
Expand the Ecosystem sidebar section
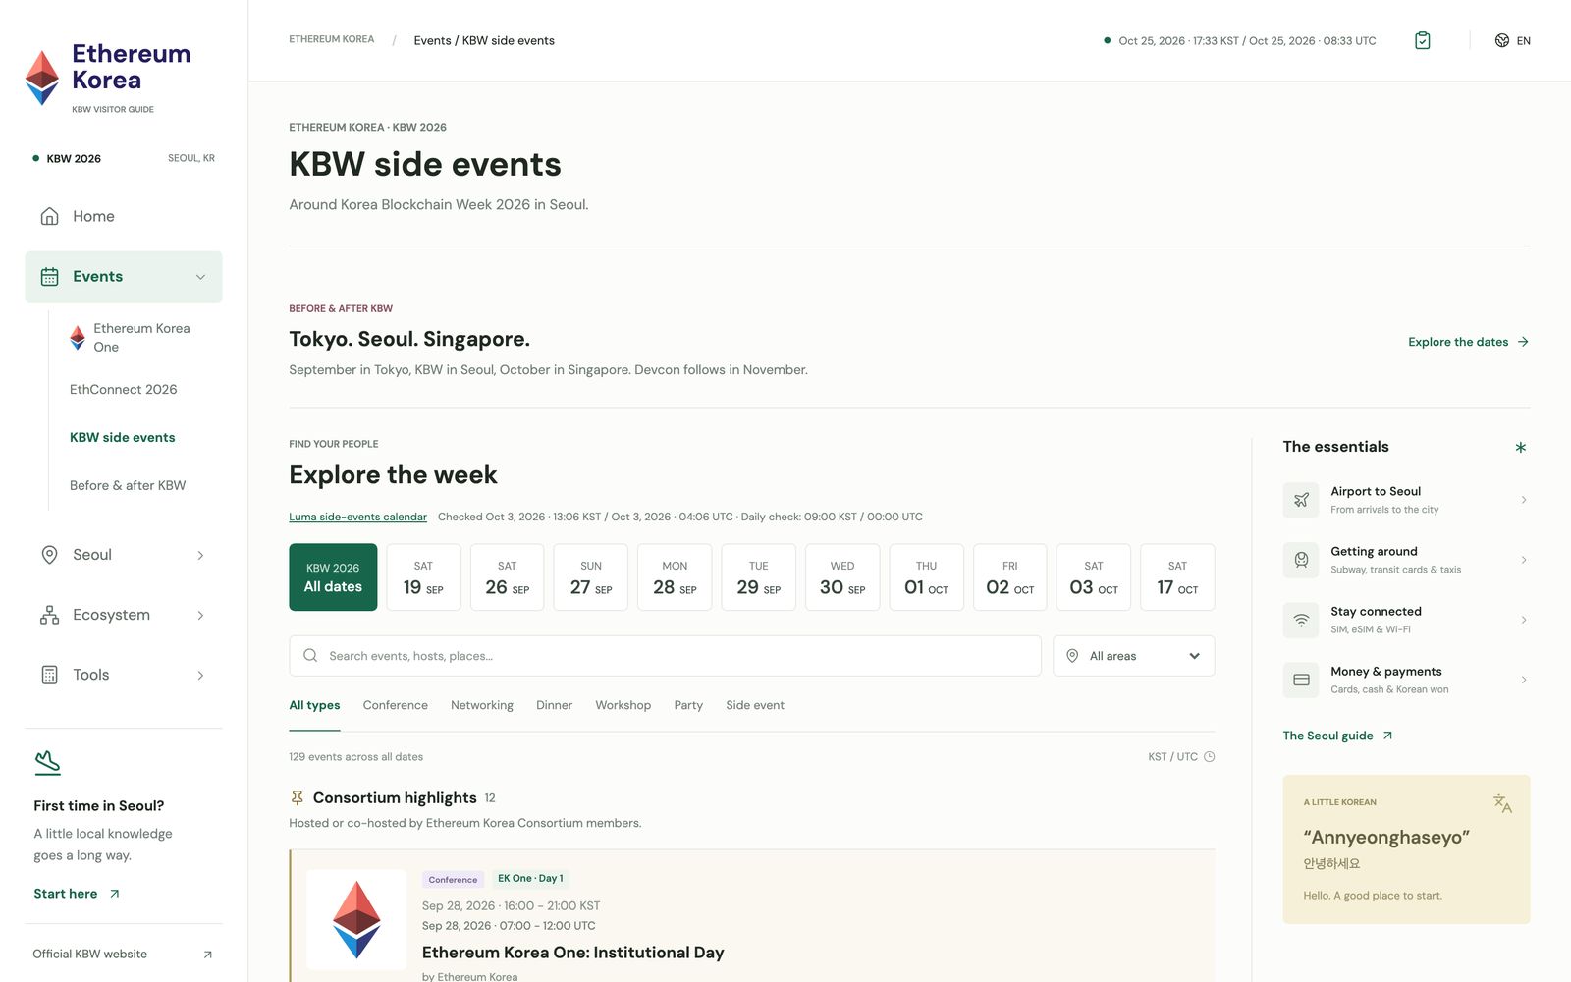[200, 615]
